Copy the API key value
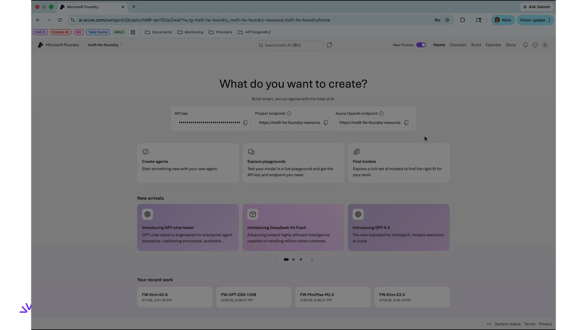The image size is (587, 330). click(245, 122)
